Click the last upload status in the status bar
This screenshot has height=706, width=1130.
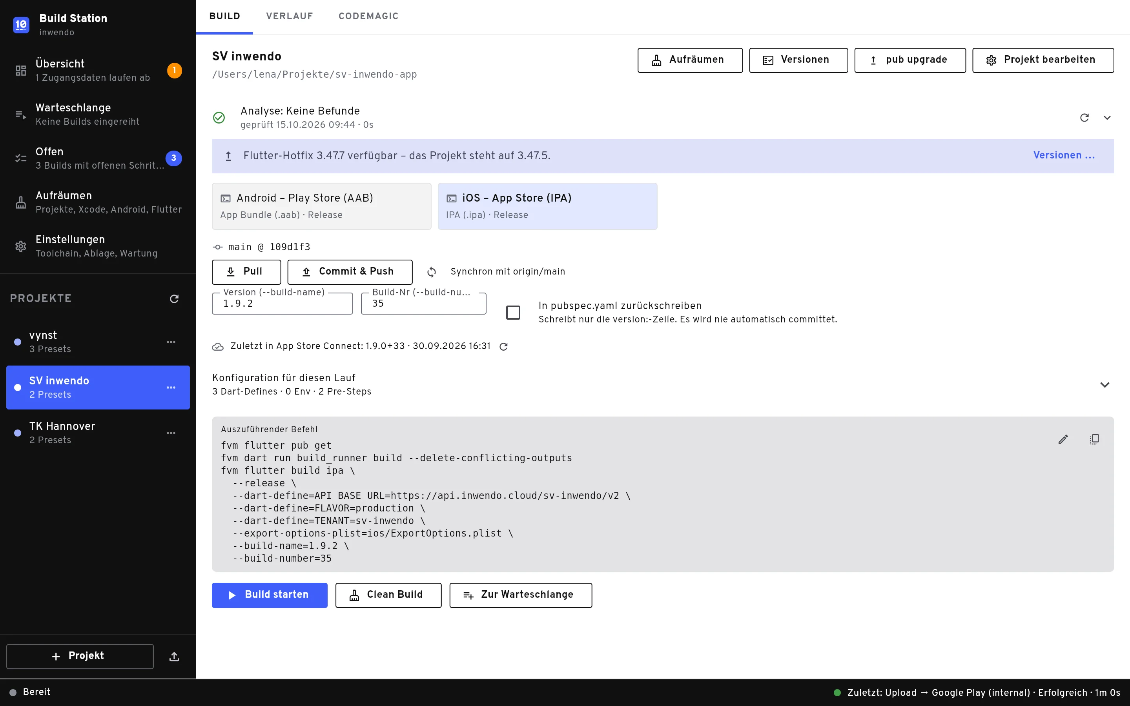pyautogui.click(x=977, y=693)
